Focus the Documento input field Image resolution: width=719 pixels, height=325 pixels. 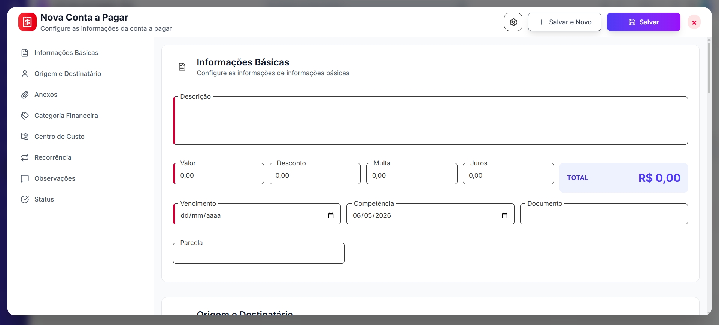pos(604,214)
